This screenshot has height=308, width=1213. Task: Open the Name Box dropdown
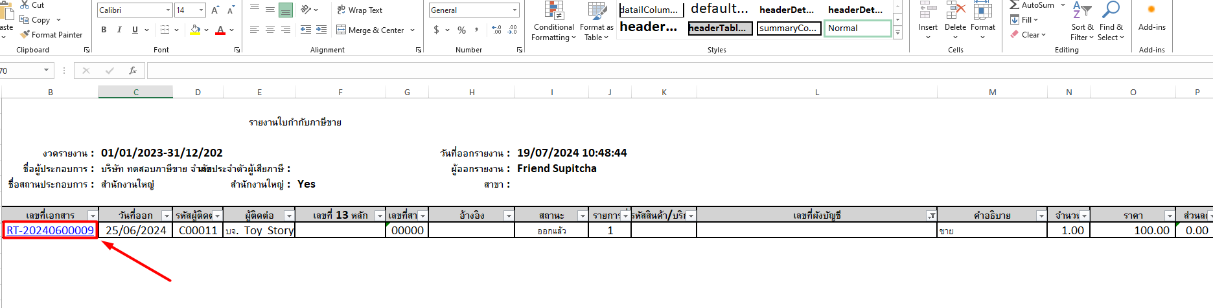click(46, 71)
